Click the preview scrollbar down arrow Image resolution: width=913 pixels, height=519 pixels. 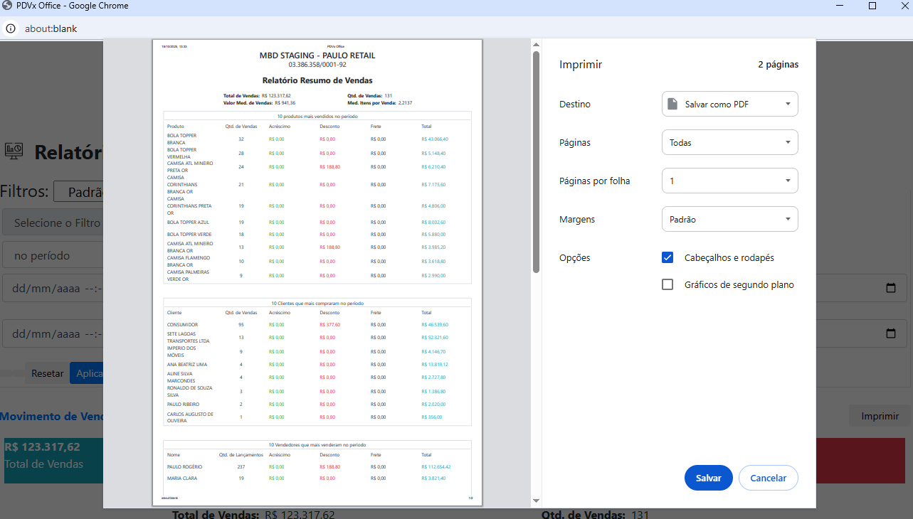pyautogui.click(x=536, y=502)
